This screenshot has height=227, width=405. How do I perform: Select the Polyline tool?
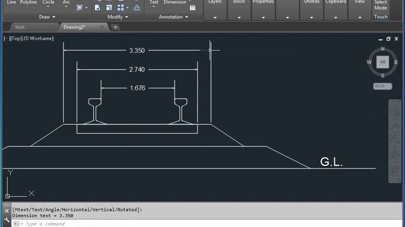(x=28, y=3)
